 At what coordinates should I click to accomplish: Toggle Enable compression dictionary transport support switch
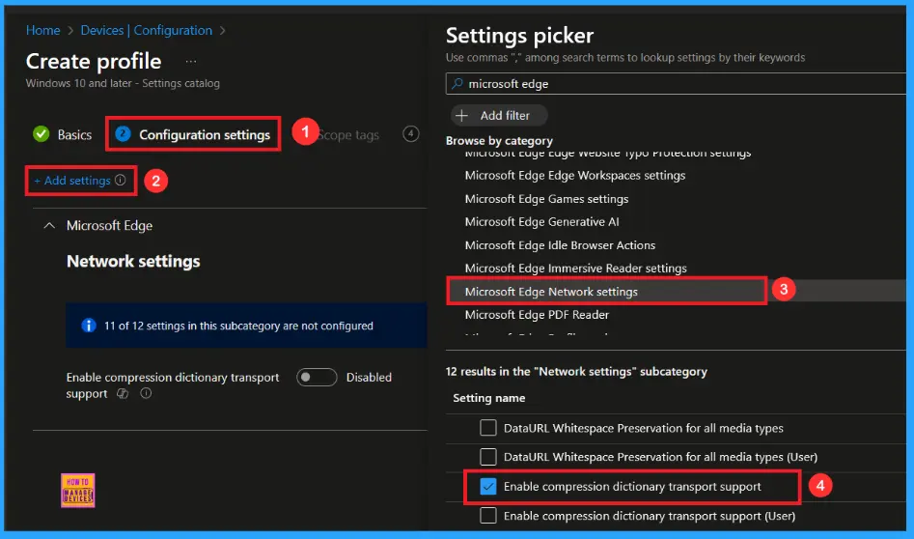tap(317, 377)
